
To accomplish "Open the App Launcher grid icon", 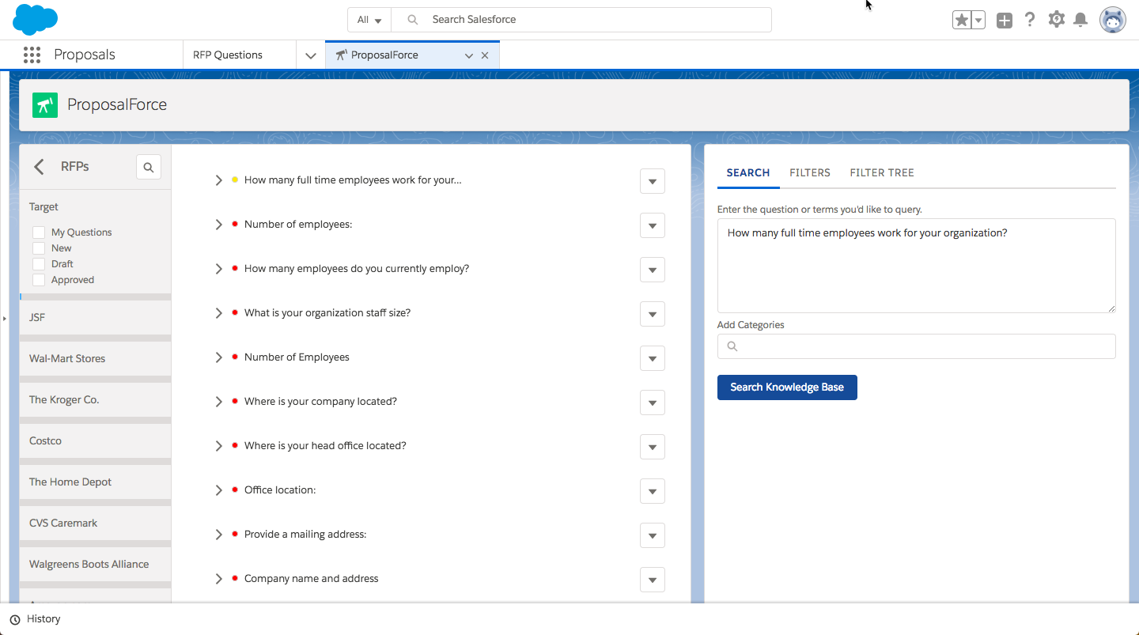I will pos(32,55).
